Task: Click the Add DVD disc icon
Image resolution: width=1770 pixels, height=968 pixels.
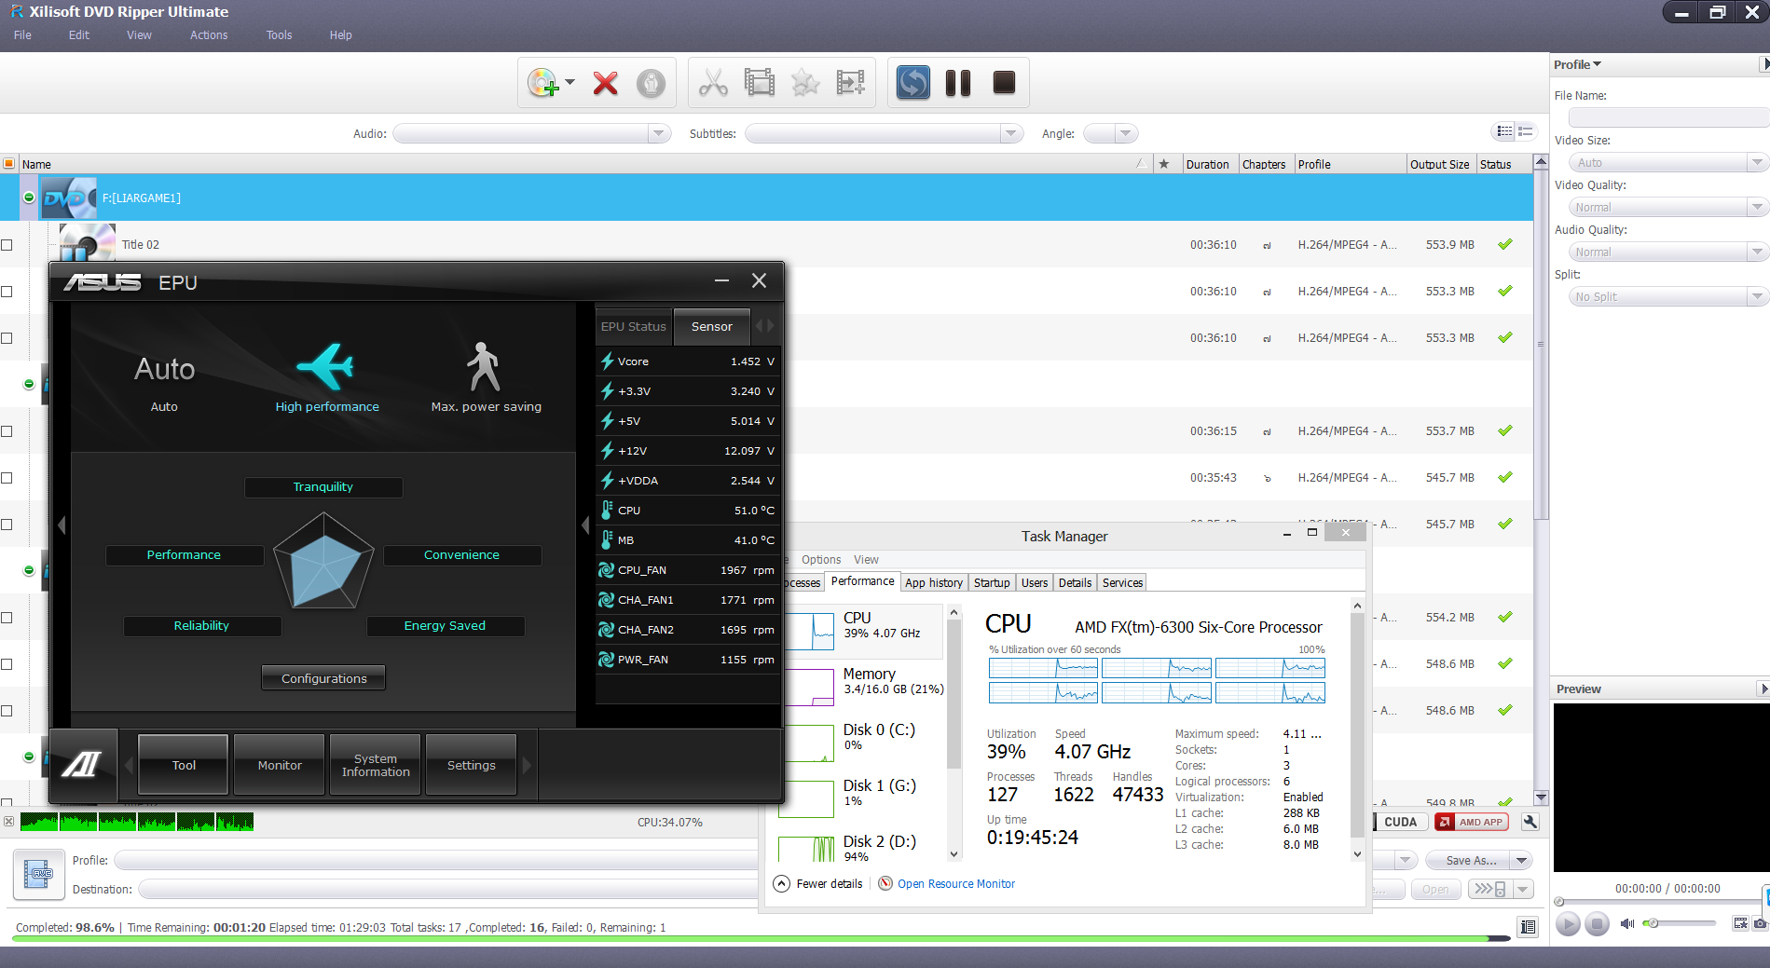Action: coord(543,83)
